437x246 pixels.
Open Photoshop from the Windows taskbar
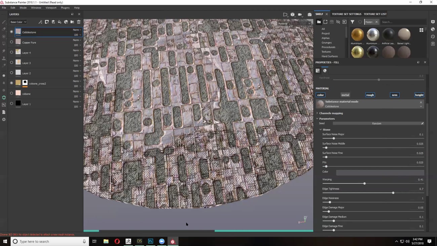pos(151,241)
